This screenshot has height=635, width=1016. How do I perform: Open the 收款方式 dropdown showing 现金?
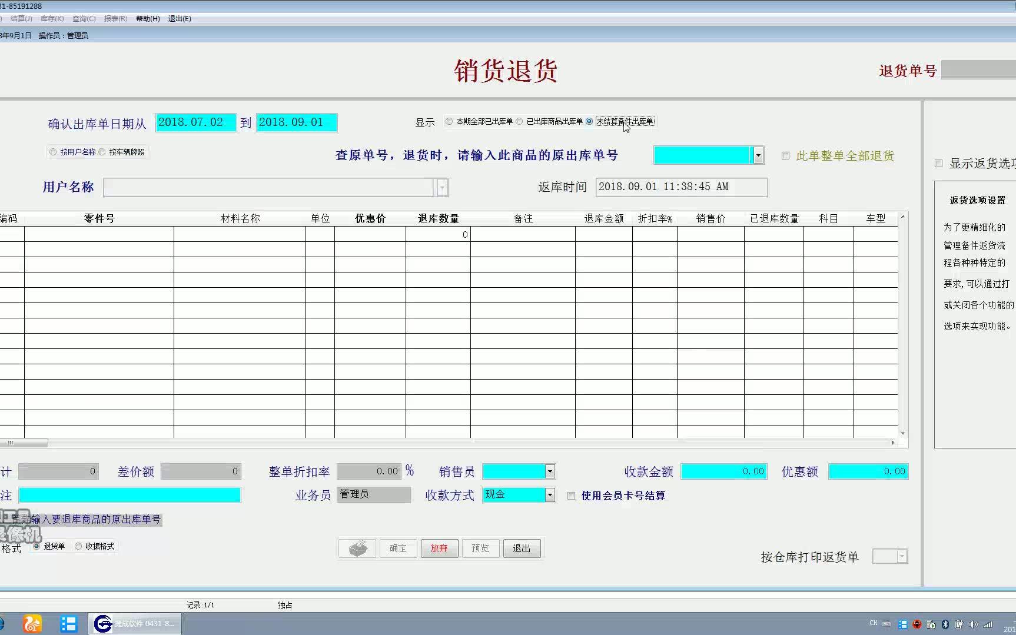550,495
